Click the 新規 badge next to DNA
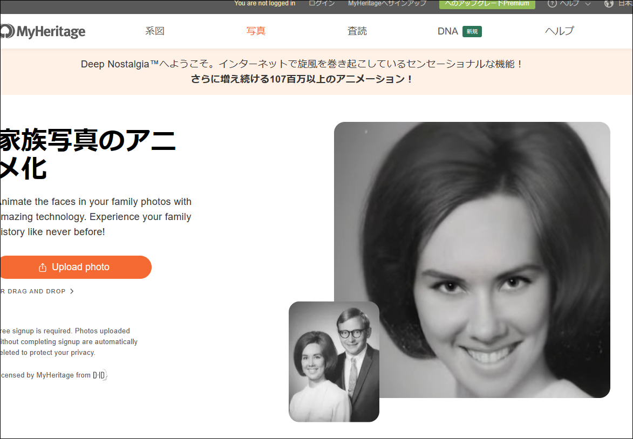 (x=472, y=31)
